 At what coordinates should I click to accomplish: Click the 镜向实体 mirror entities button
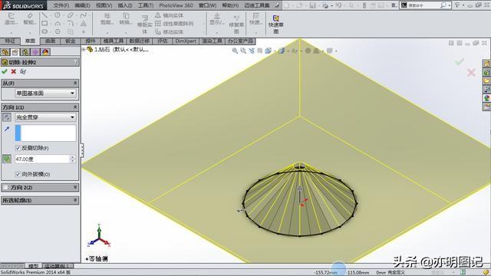click(170, 15)
